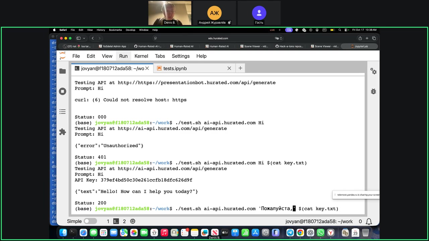
Task: Open the JupyterLab file browser folder icon
Action: [x=62, y=71]
